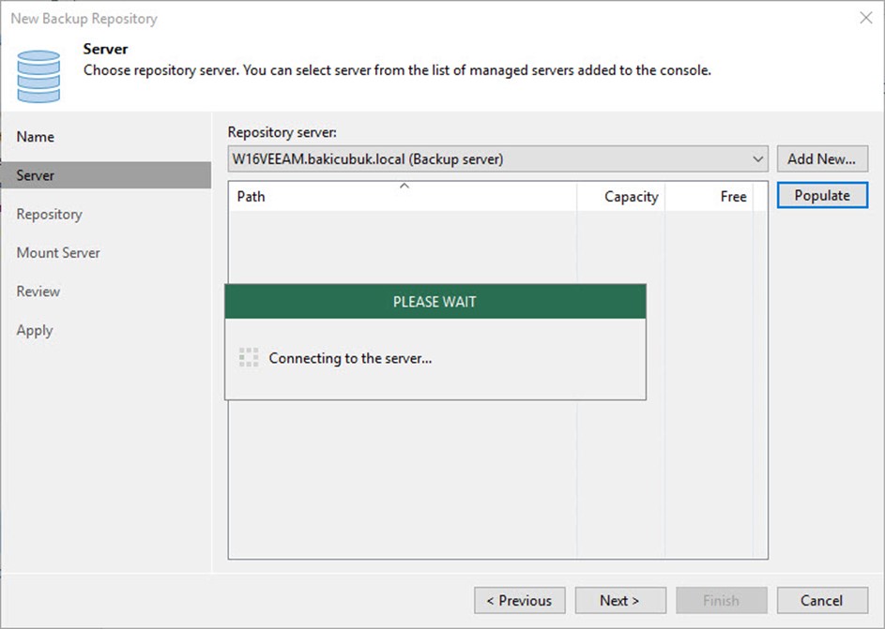Click the Free column header
The height and width of the screenshot is (629, 885).
pos(733,197)
